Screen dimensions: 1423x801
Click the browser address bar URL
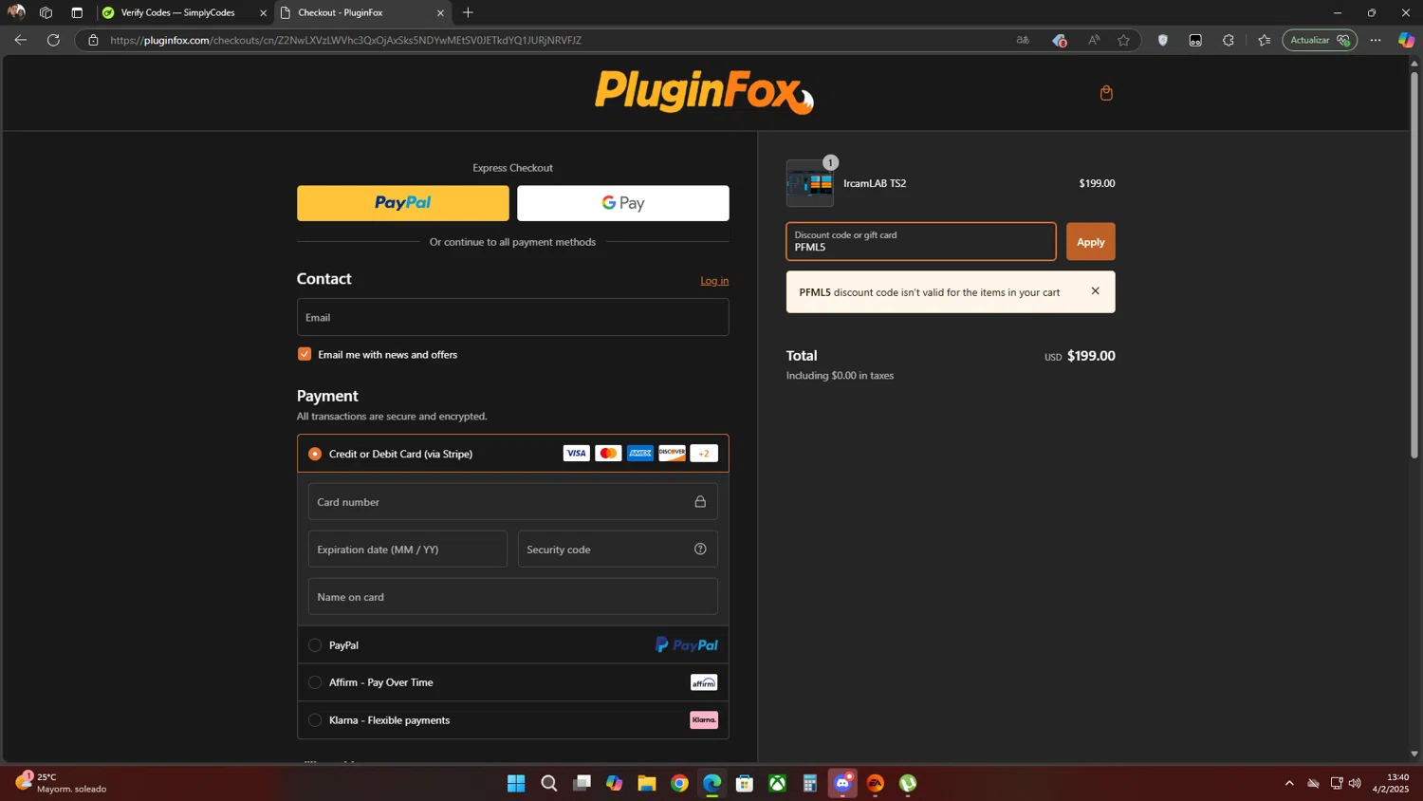[345, 40]
